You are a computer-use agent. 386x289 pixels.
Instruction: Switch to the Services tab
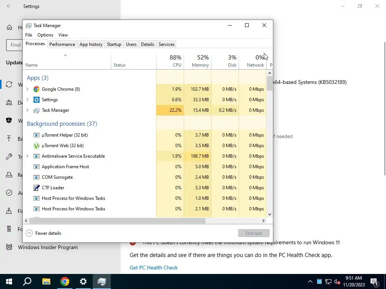pyautogui.click(x=166, y=44)
